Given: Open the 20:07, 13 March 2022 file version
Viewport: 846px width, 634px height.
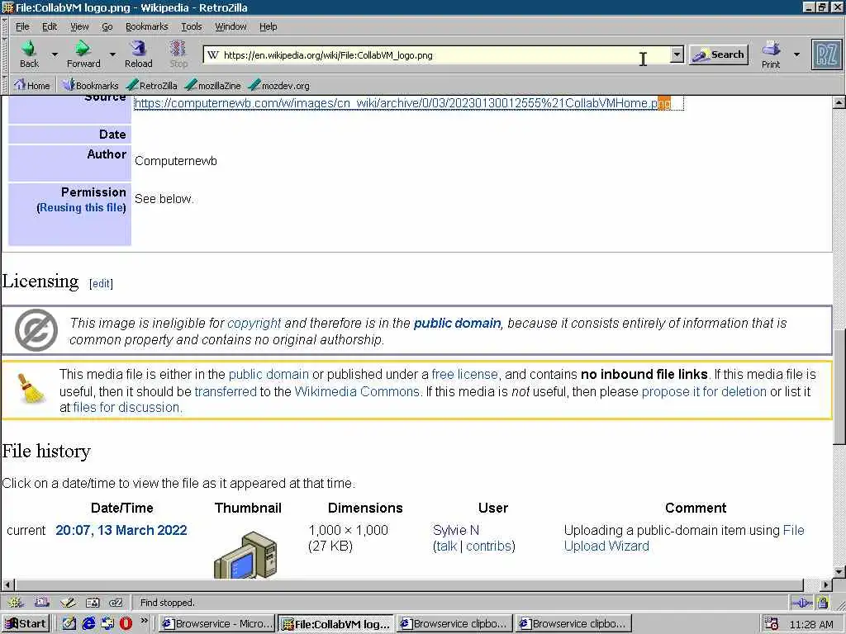Looking at the screenshot, I should [121, 530].
